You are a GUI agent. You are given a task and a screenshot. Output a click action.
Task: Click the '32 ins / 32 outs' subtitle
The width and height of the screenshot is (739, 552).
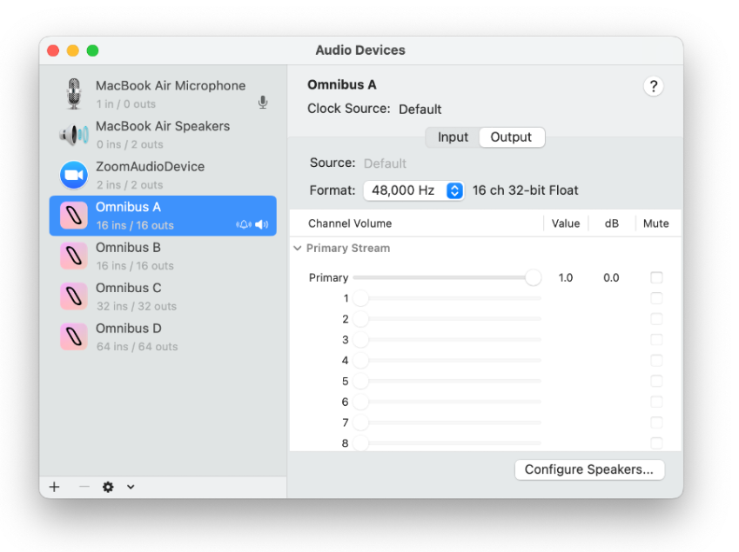coord(137,306)
